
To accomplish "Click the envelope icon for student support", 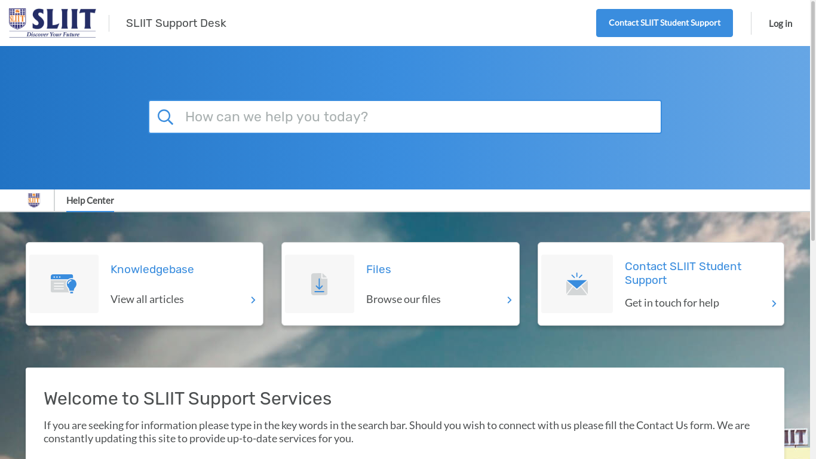I will pyautogui.click(x=577, y=284).
